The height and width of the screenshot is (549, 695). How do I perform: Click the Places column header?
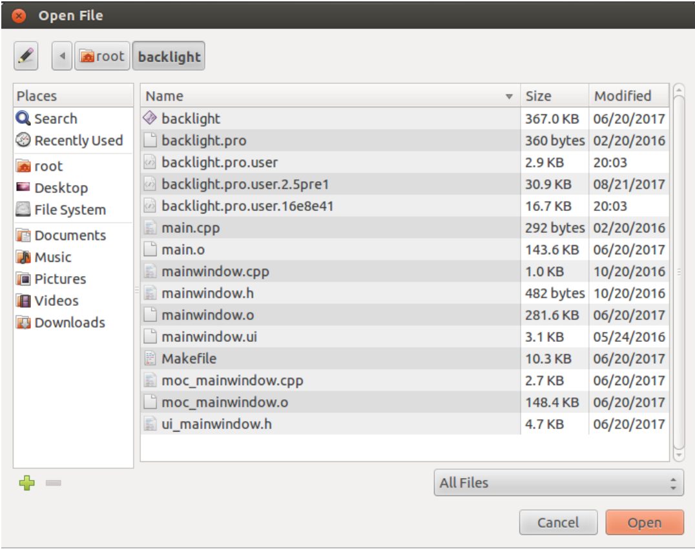click(73, 95)
